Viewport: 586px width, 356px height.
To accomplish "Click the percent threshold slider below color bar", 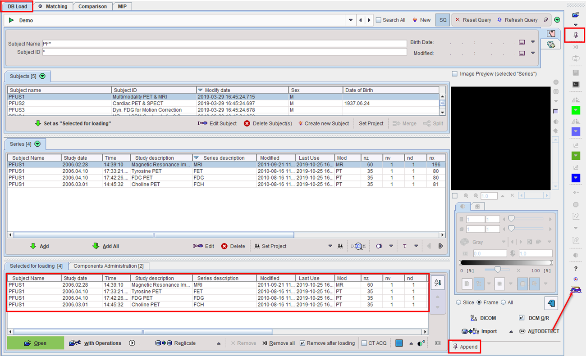I will [x=498, y=270].
